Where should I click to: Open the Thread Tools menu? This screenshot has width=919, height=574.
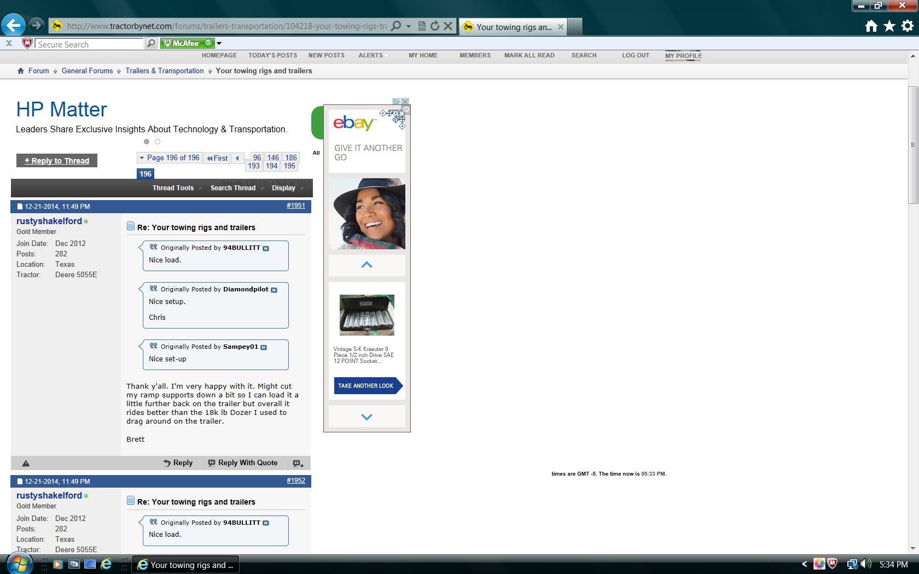[173, 188]
